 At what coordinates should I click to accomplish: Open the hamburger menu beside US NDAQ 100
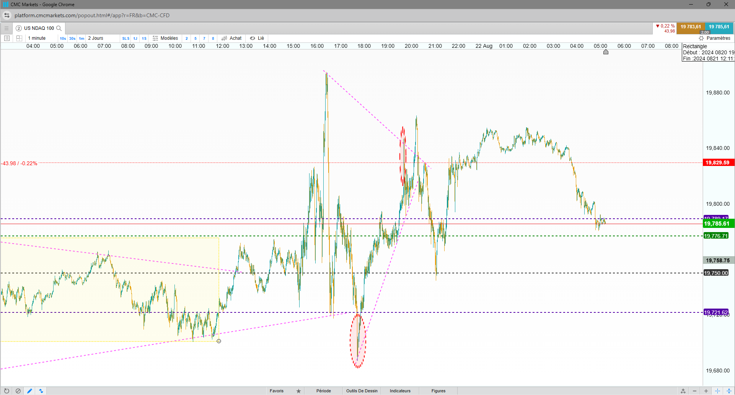click(x=7, y=28)
